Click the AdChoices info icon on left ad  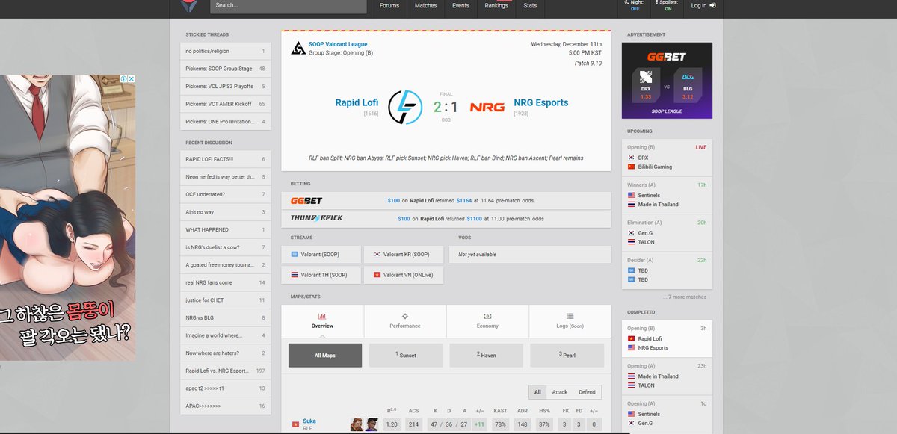[123, 78]
